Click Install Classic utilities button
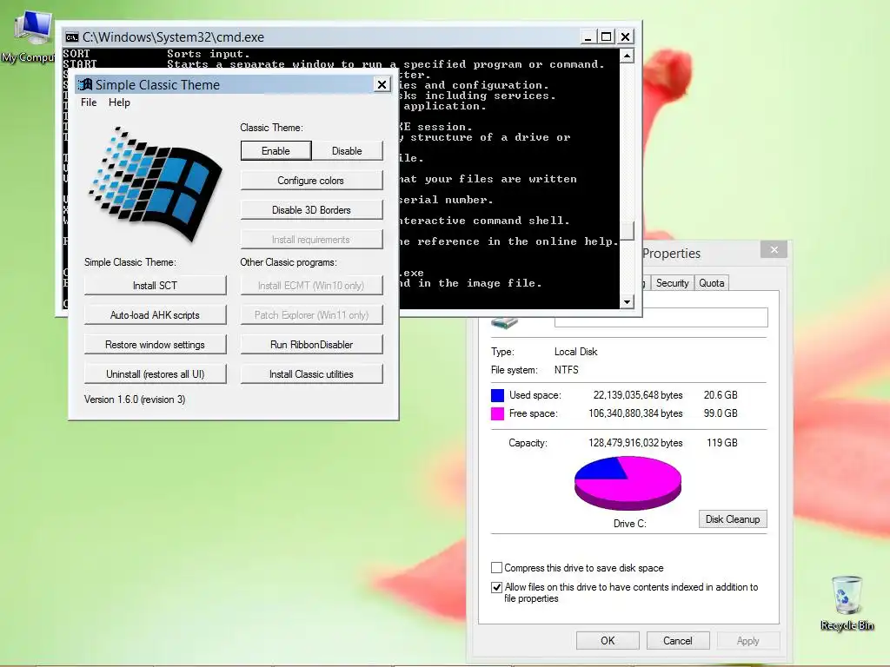The image size is (890, 667). 311,373
